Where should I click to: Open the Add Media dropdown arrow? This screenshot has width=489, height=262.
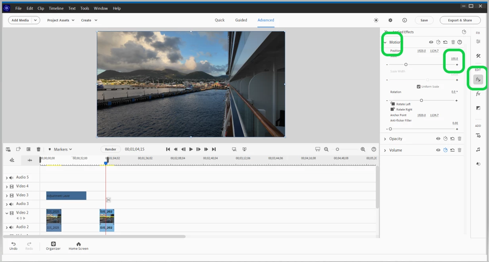click(35, 20)
